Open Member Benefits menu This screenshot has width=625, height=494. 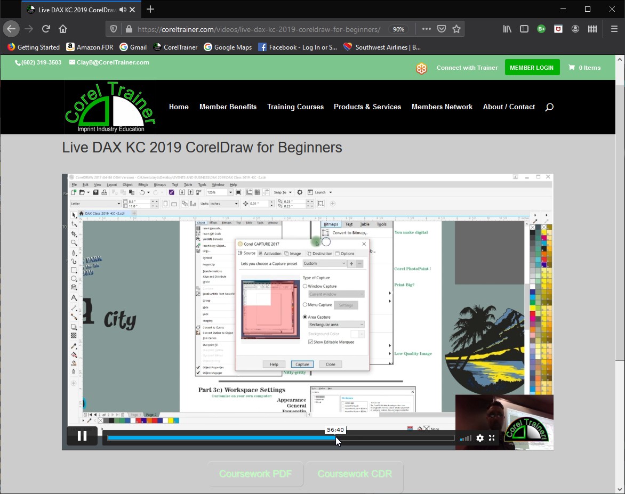(228, 107)
